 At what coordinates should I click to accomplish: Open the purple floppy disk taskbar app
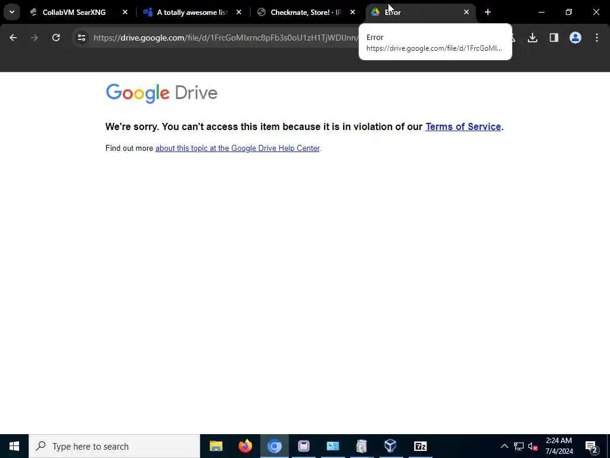[x=303, y=446]
